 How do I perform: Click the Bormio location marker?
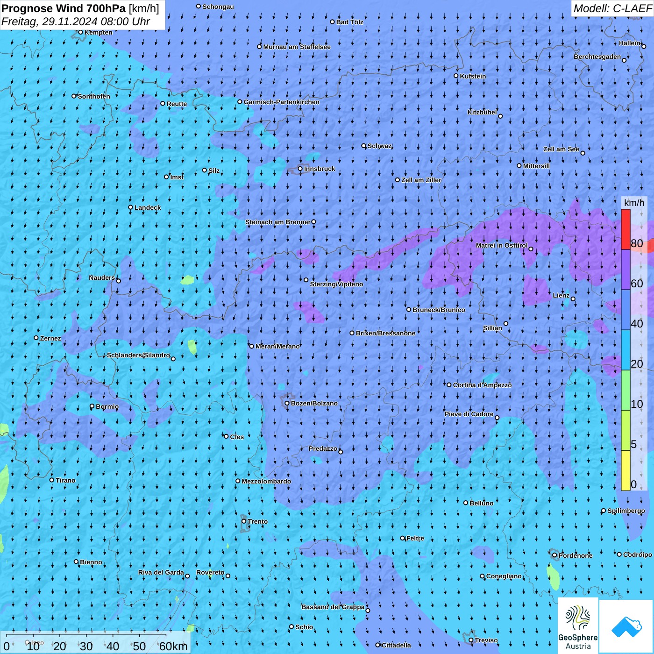92,406
